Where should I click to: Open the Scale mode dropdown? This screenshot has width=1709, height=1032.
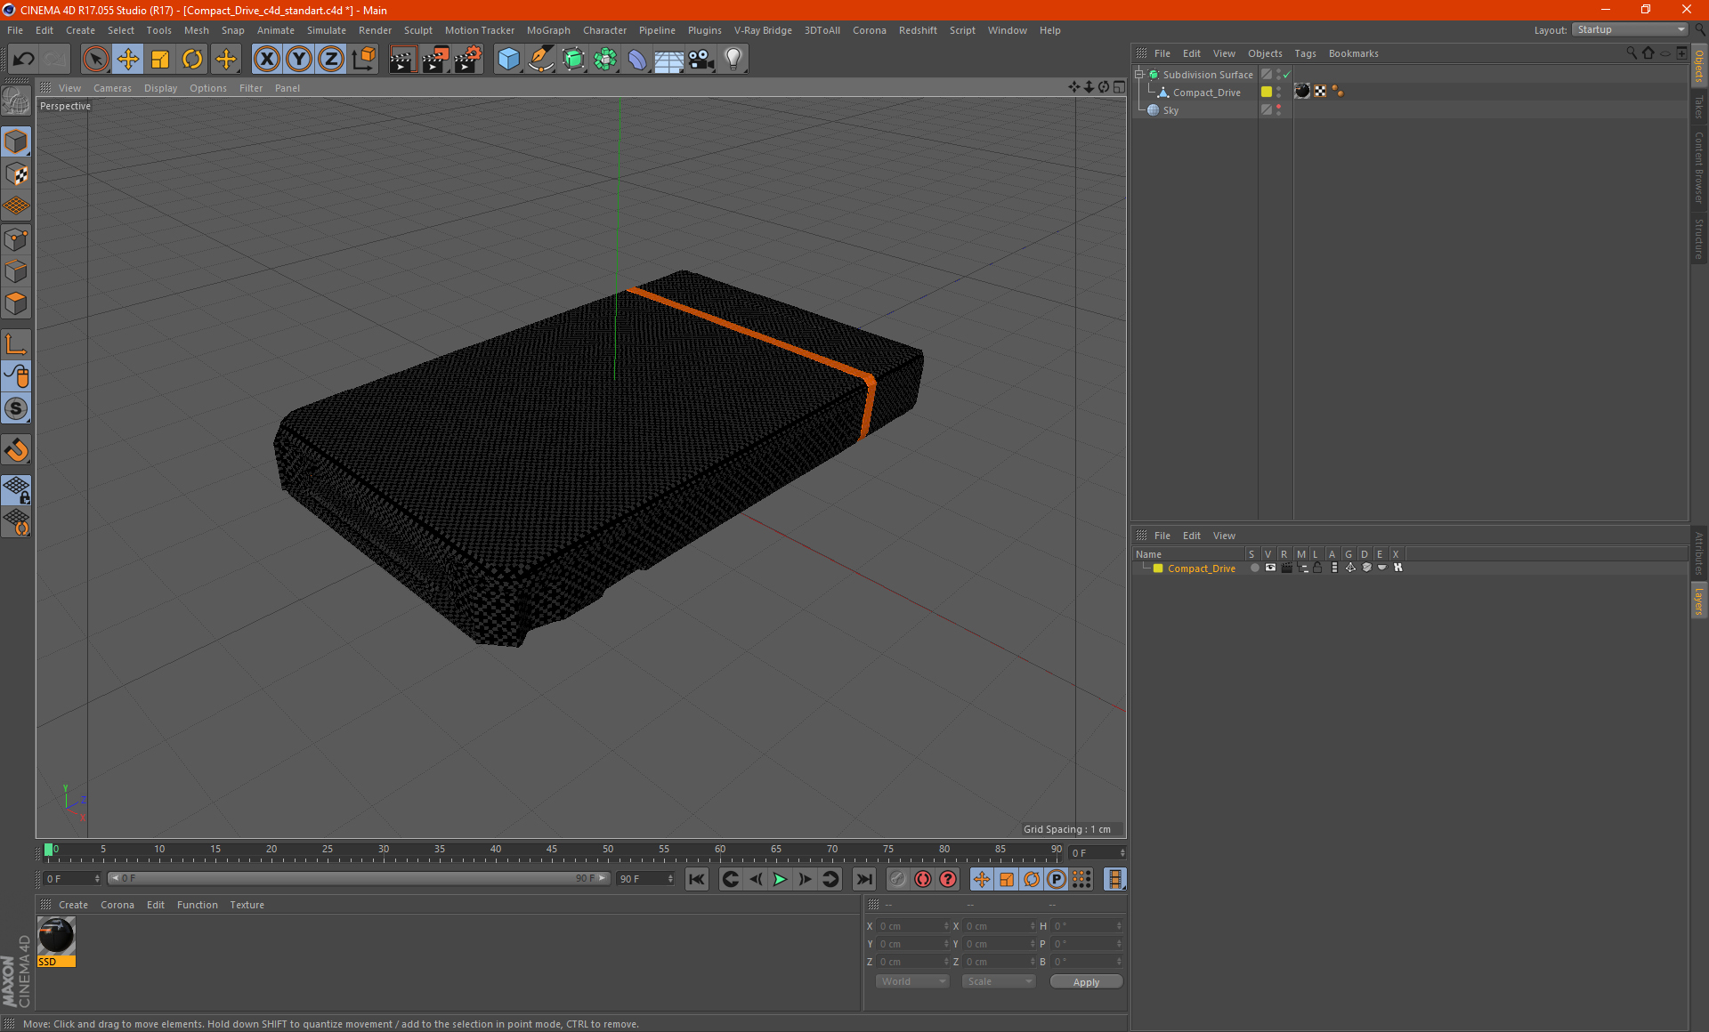click(x=999, y=981)
